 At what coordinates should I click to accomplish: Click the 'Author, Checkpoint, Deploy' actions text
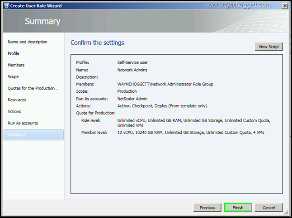pos(162,106)
